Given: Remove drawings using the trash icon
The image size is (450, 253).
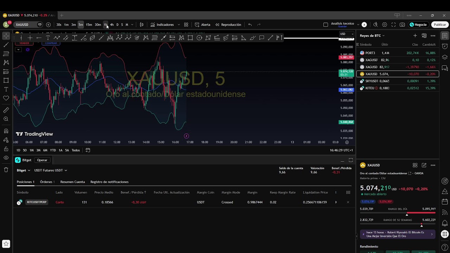Looking at the screenshot, I should click(x=6, y=170).
